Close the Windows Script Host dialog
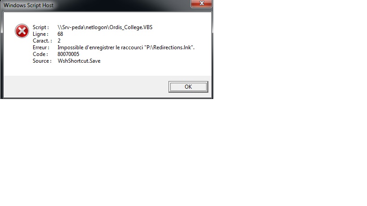Screen dimensions: 367x206 click(x=201, y=4)
